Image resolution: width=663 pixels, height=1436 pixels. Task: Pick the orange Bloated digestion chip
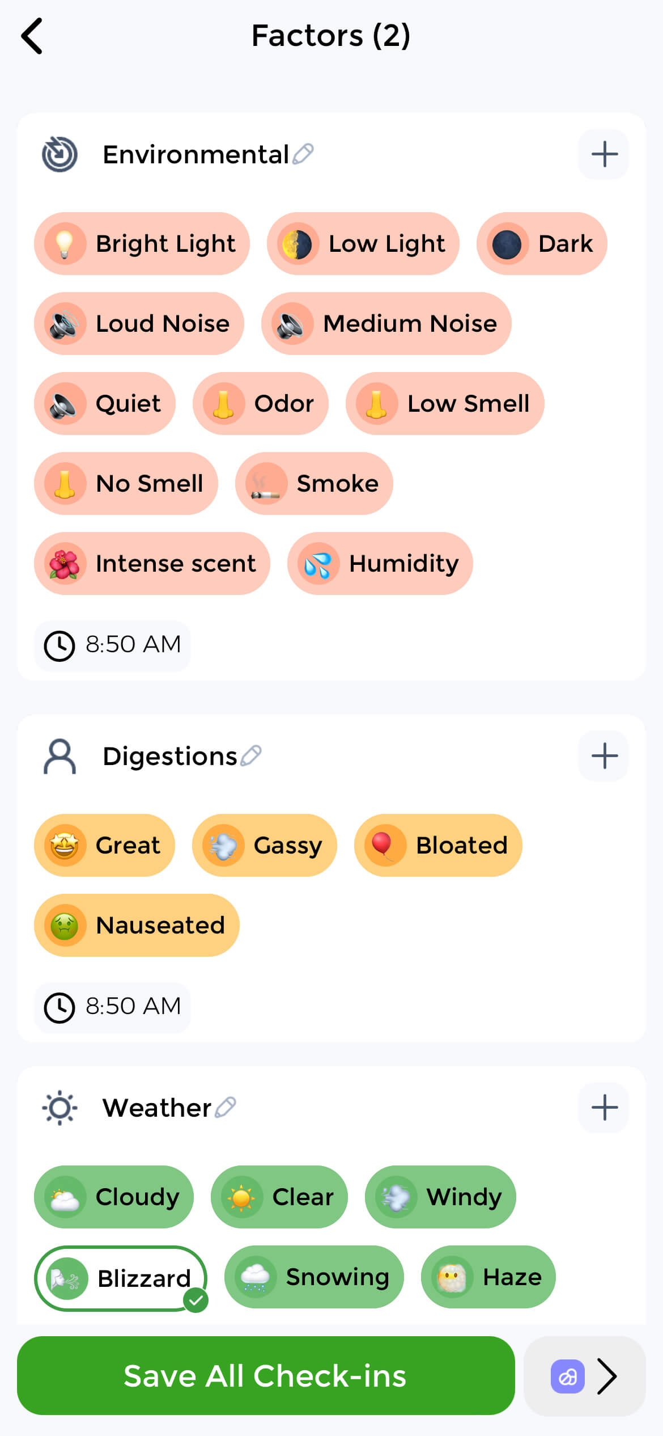438,845
